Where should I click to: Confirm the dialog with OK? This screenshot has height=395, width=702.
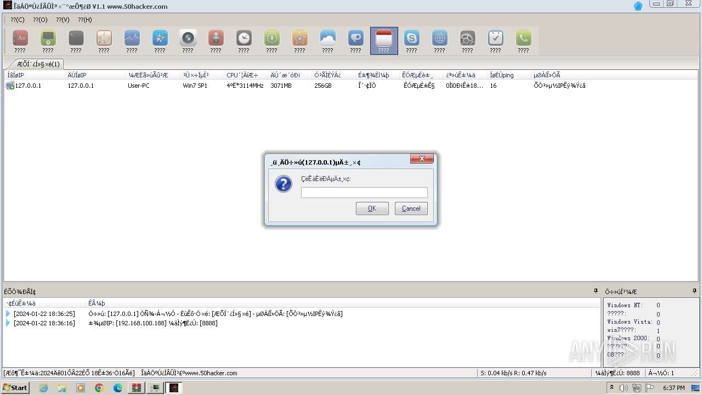[372, 208]
